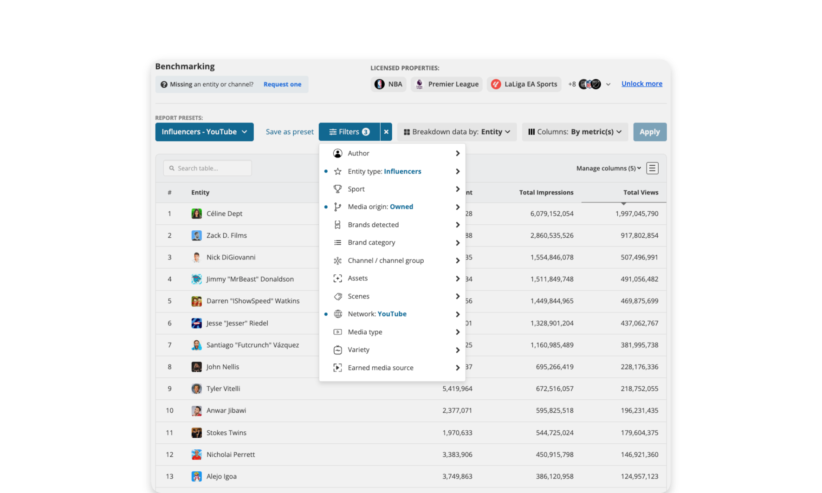The height and width of the screenshot is (493, 822).
Task: Click the Network globe icon
Action: pos(338,314)
